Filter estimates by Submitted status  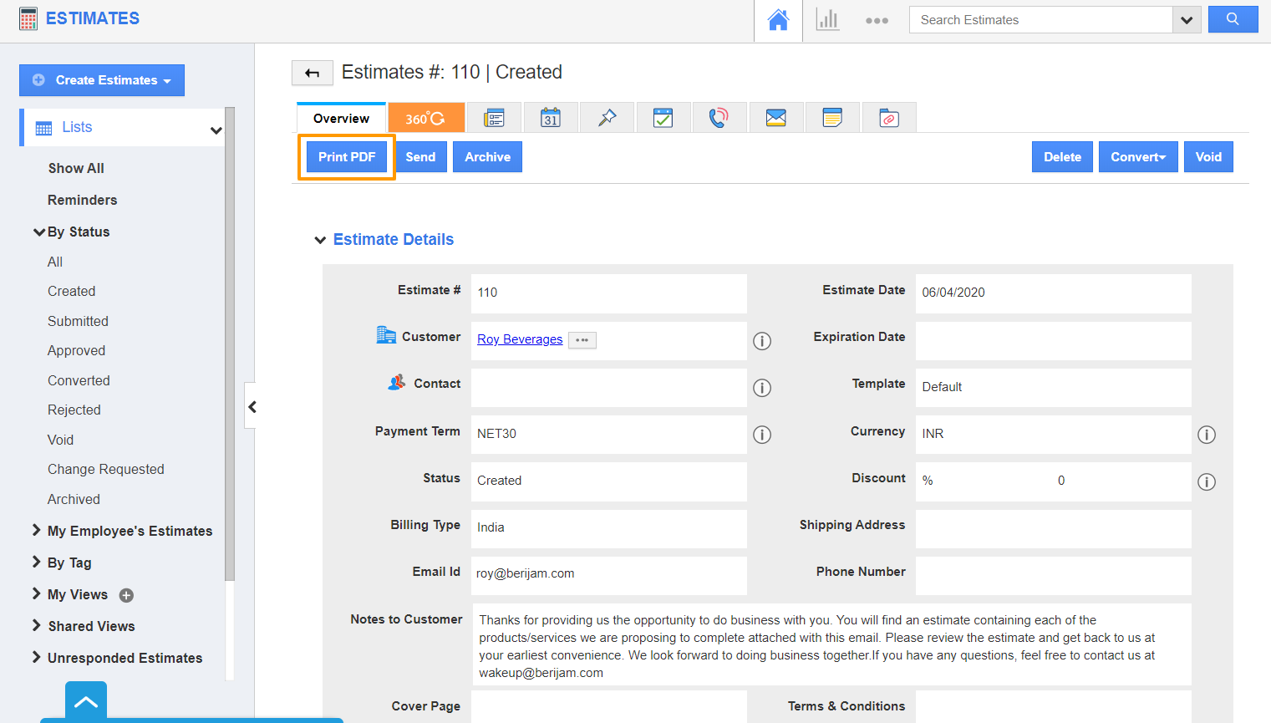[x=78, y=321]
